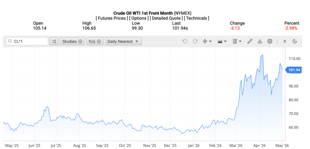Click the Jan '26 date axis label

[194, 146]
